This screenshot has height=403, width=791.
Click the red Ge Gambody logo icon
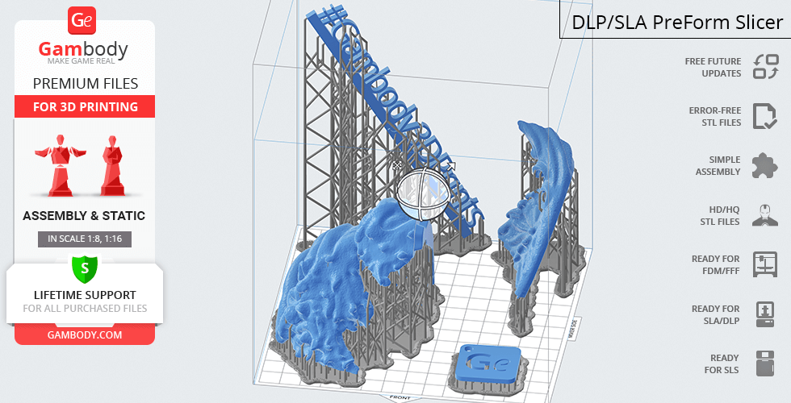click(x=84, y=20)
